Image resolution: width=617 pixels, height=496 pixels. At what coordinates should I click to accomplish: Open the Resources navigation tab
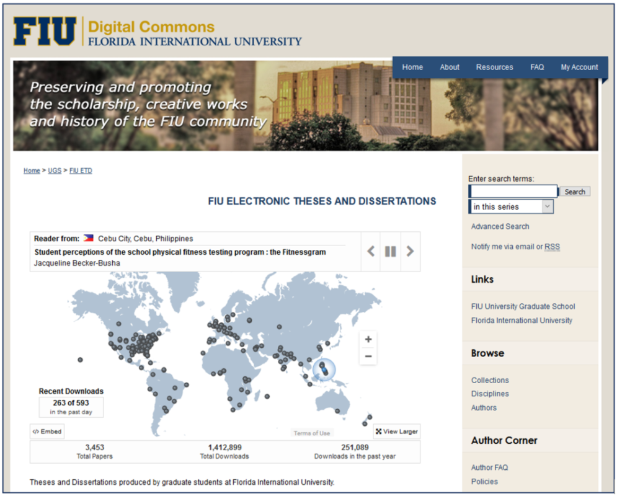pyautogui.click(x=495, y=67)
